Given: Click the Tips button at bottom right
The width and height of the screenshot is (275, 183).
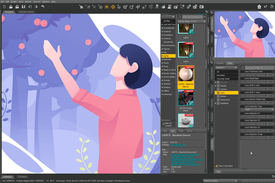Looking at the screenshot, I should (x=218, y=172).
